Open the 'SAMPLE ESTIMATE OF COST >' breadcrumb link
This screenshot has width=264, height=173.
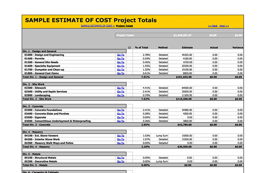[98, 26]
